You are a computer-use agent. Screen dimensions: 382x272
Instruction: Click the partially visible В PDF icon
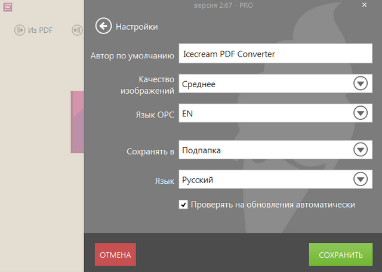(77, 30)
